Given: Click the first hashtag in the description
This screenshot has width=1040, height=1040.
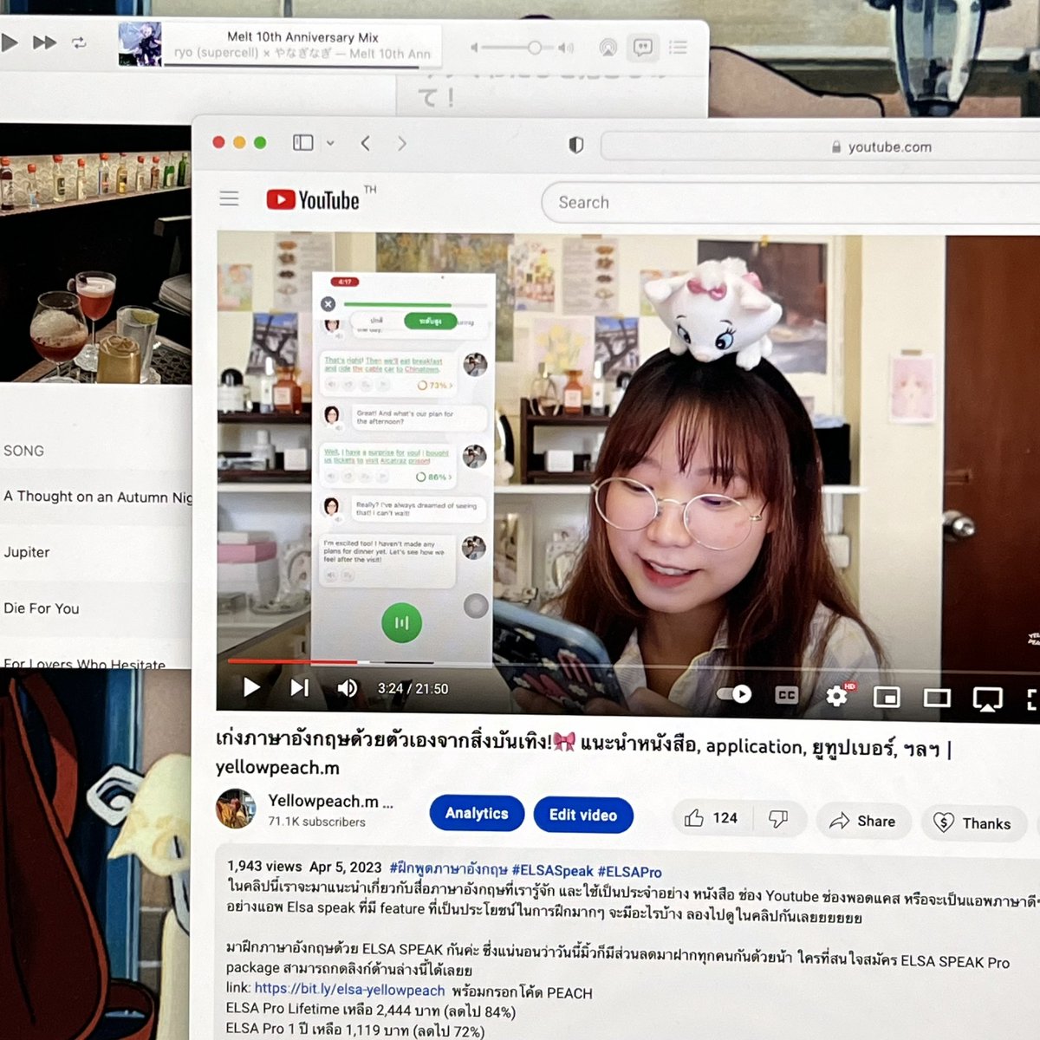Looking at the screenshot, I should 448,868.
